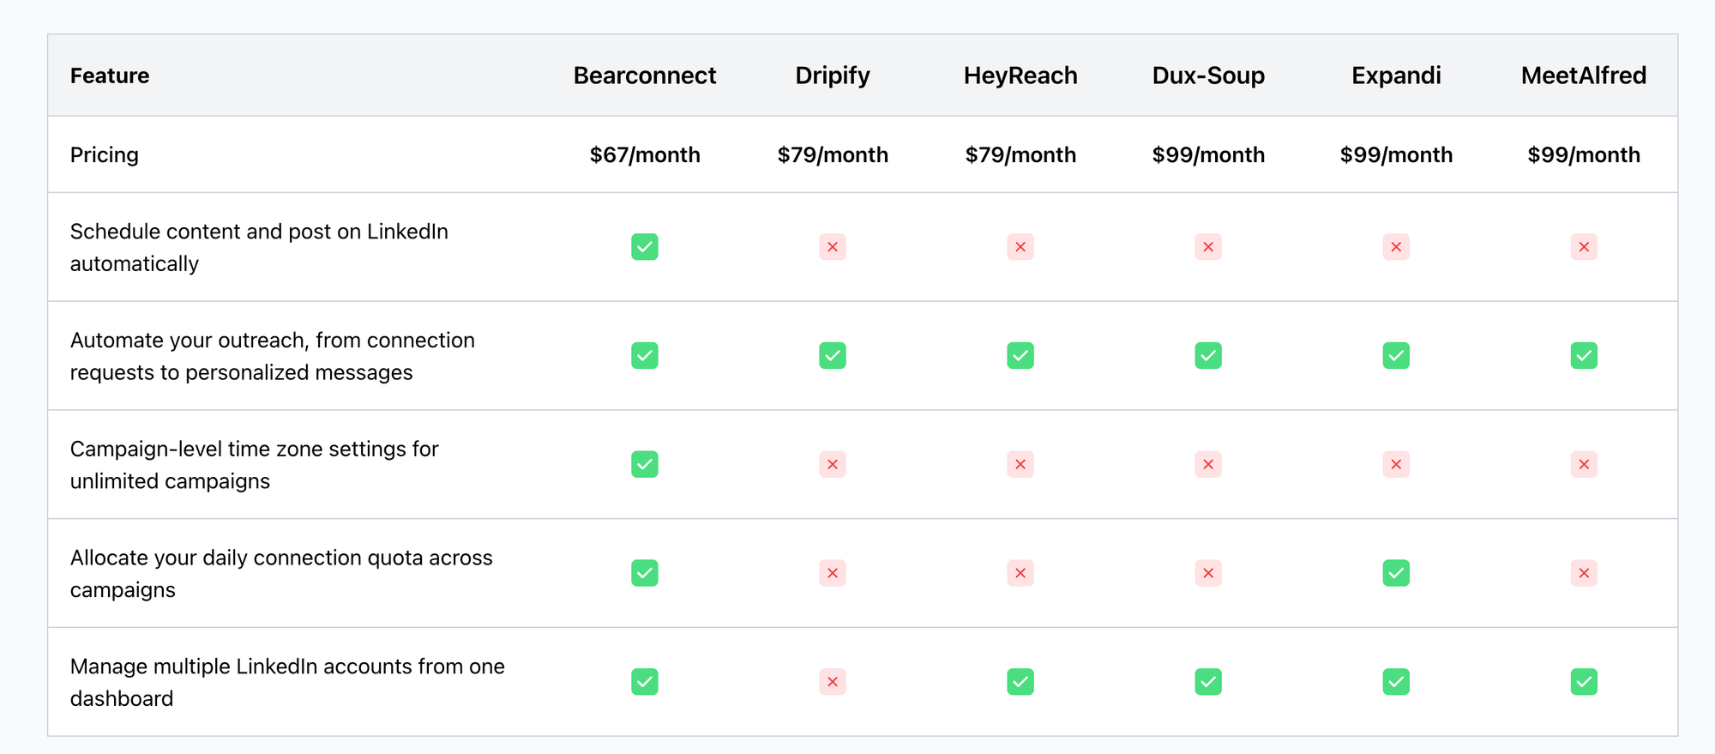Click HeyReach's red X for daily connection quota
Image resolution: width=1715 pixels, height=754 pixels.
[x=1020, y=573]
